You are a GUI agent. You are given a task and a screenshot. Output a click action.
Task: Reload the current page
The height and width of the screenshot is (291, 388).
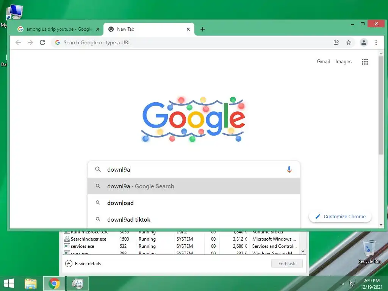(42, 42)
